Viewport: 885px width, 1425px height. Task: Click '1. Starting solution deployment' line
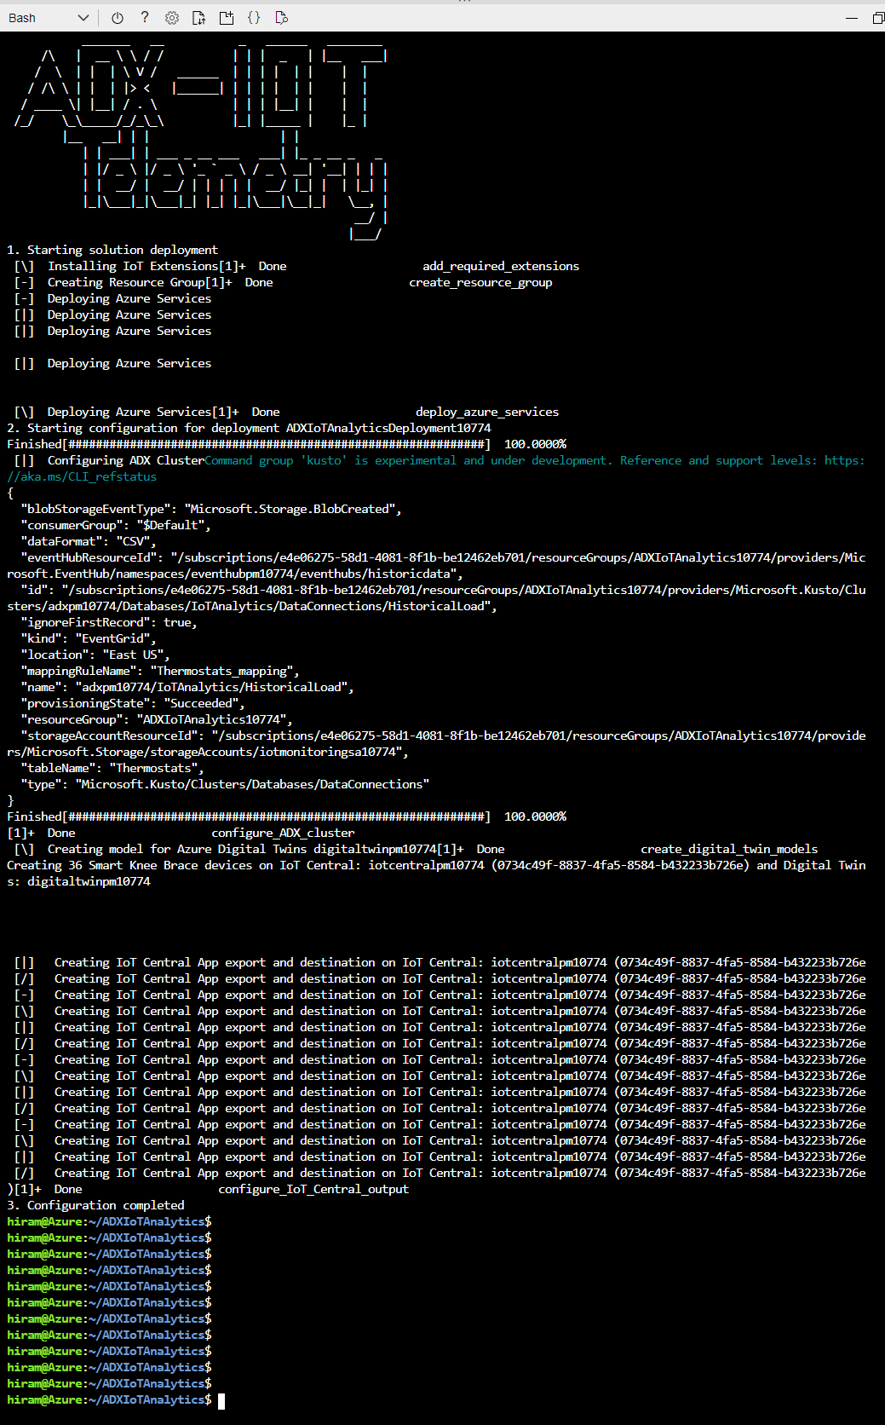point(112,250)
